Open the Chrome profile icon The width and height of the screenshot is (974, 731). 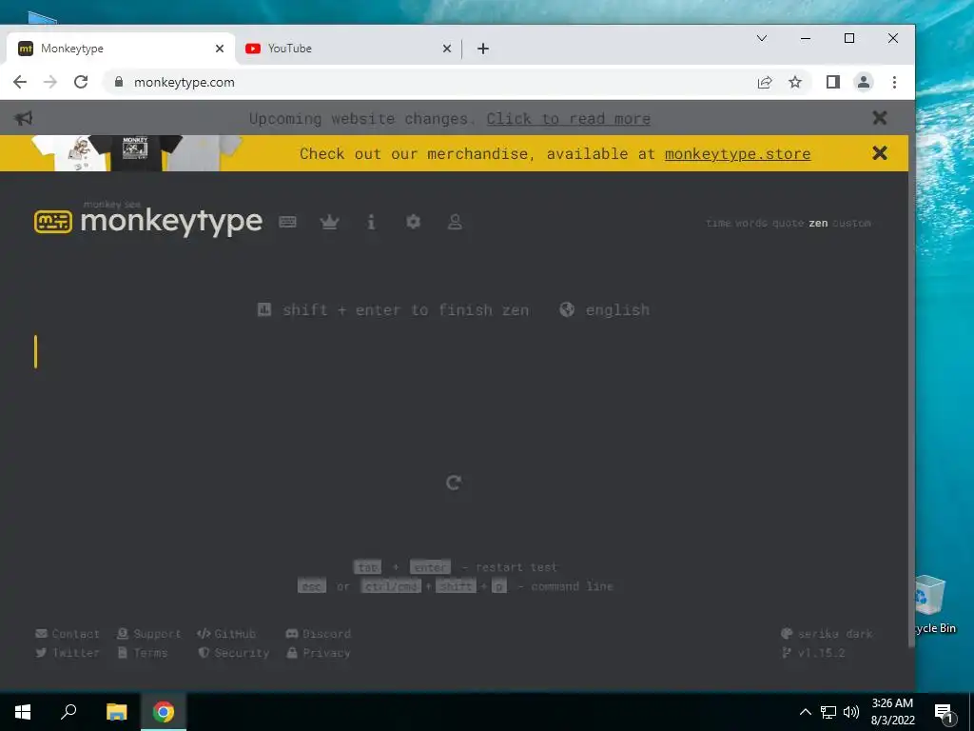[864, 82]
